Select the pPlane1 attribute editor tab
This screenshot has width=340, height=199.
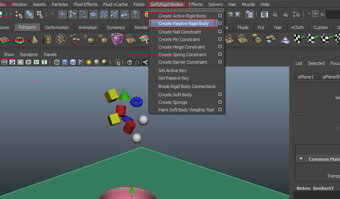[x=306, y=77]
